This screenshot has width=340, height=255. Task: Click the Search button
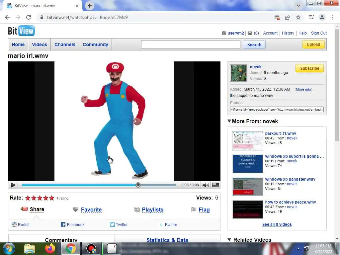(x=254, y=44)
